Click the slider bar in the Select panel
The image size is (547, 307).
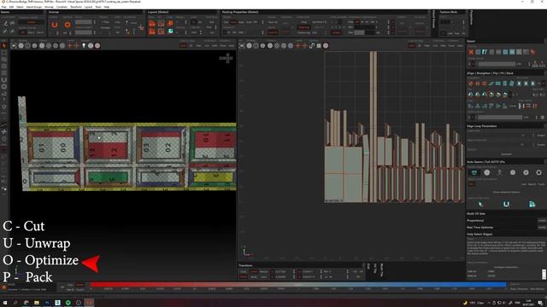coord(497,64)
